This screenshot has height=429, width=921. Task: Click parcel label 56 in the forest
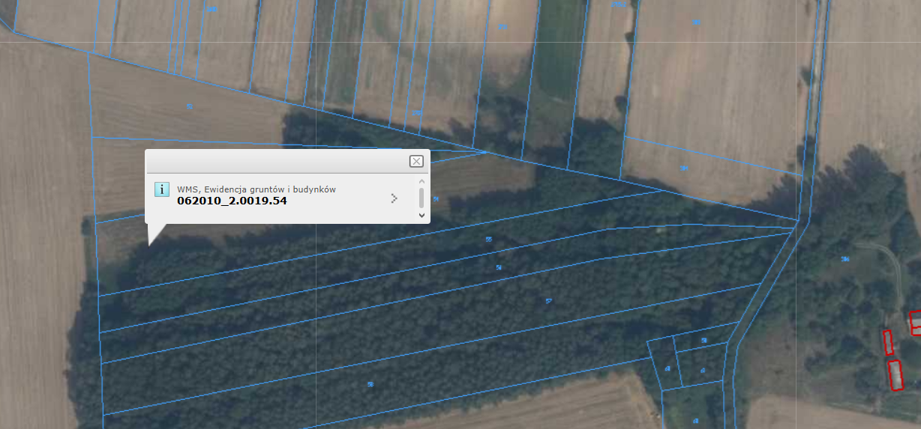(499, 267)
